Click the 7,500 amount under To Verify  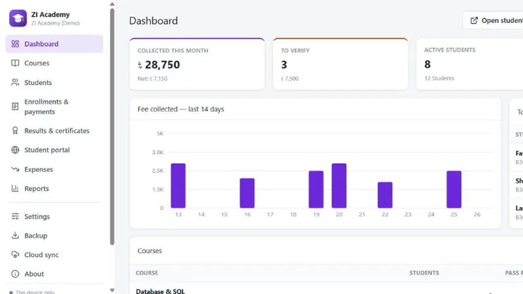[x=290, y=78]
